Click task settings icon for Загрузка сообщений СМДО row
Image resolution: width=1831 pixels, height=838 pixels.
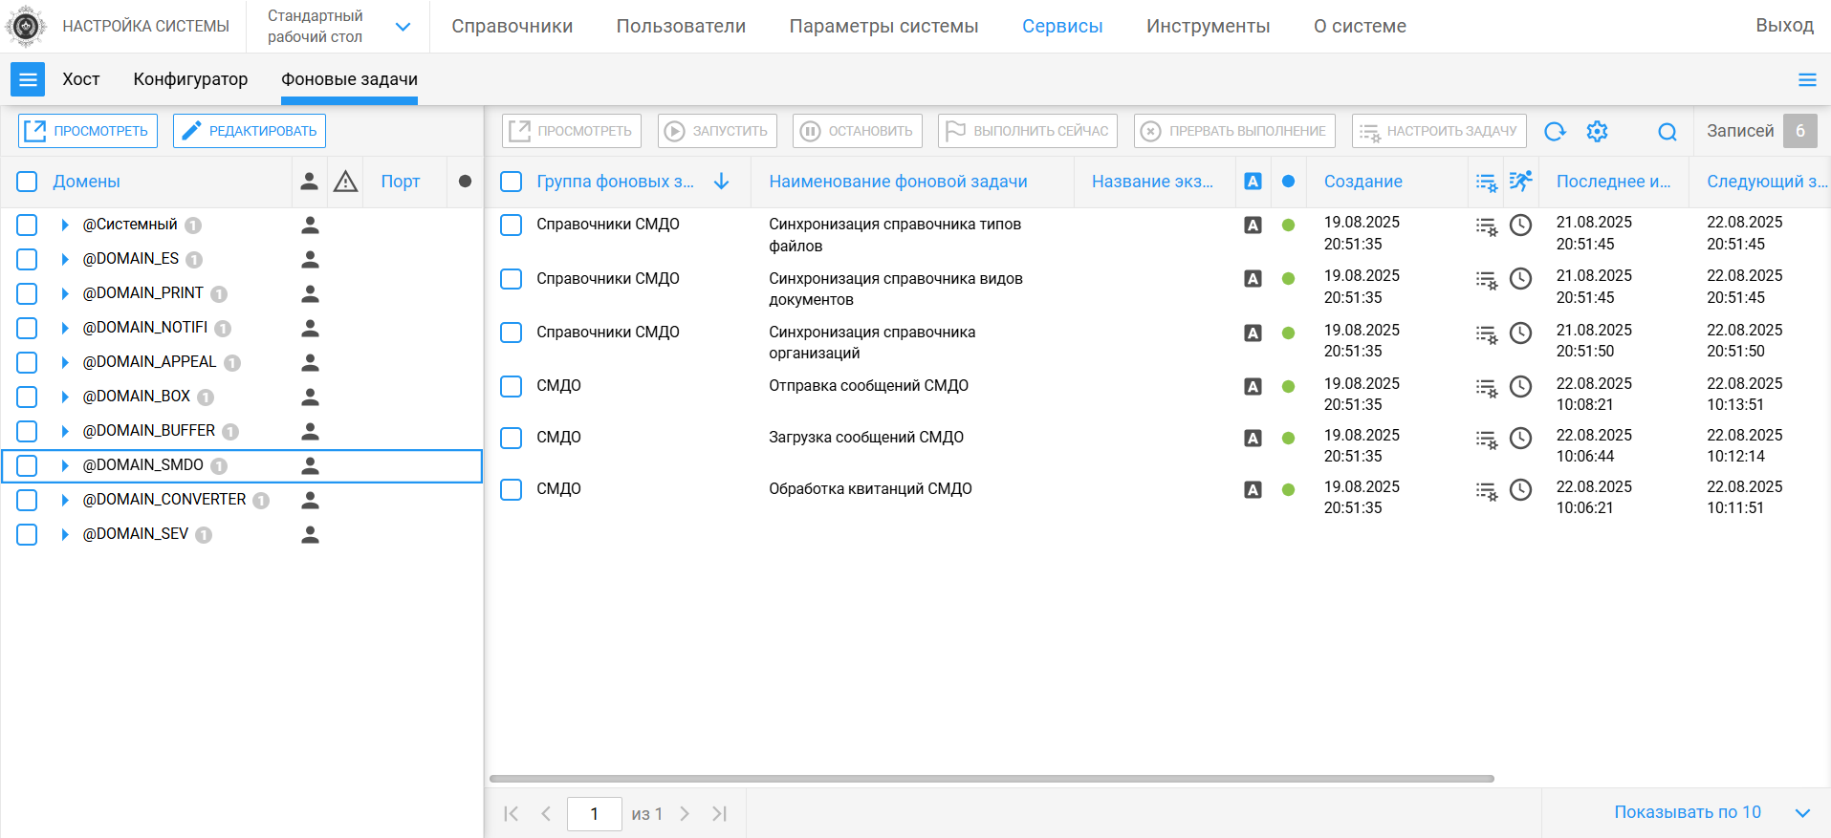tap(1486, 440)
